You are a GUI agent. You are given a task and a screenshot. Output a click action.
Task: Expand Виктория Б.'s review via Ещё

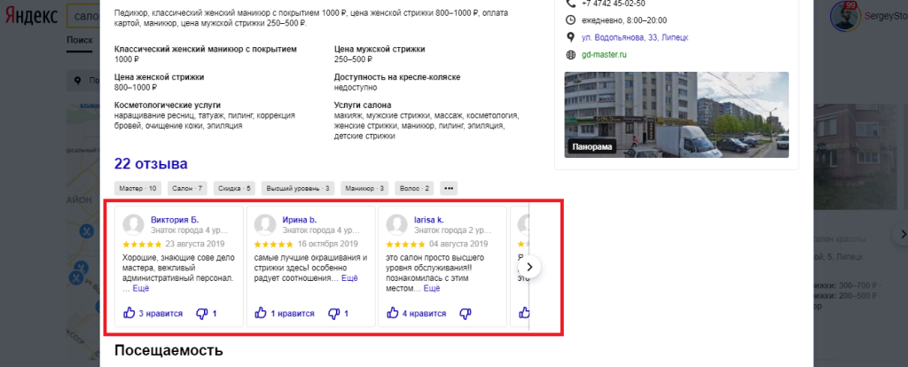coord(141,288)
